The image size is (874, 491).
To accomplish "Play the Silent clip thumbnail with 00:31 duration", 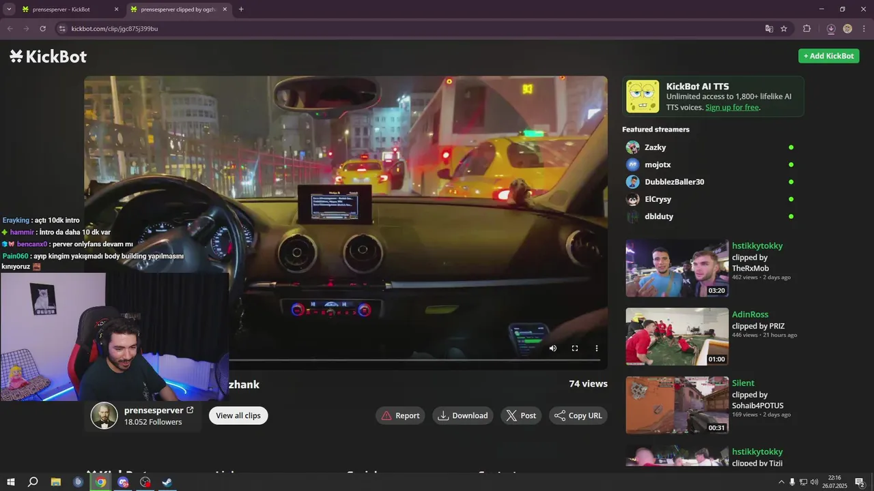I will click(x=677, y=405).
